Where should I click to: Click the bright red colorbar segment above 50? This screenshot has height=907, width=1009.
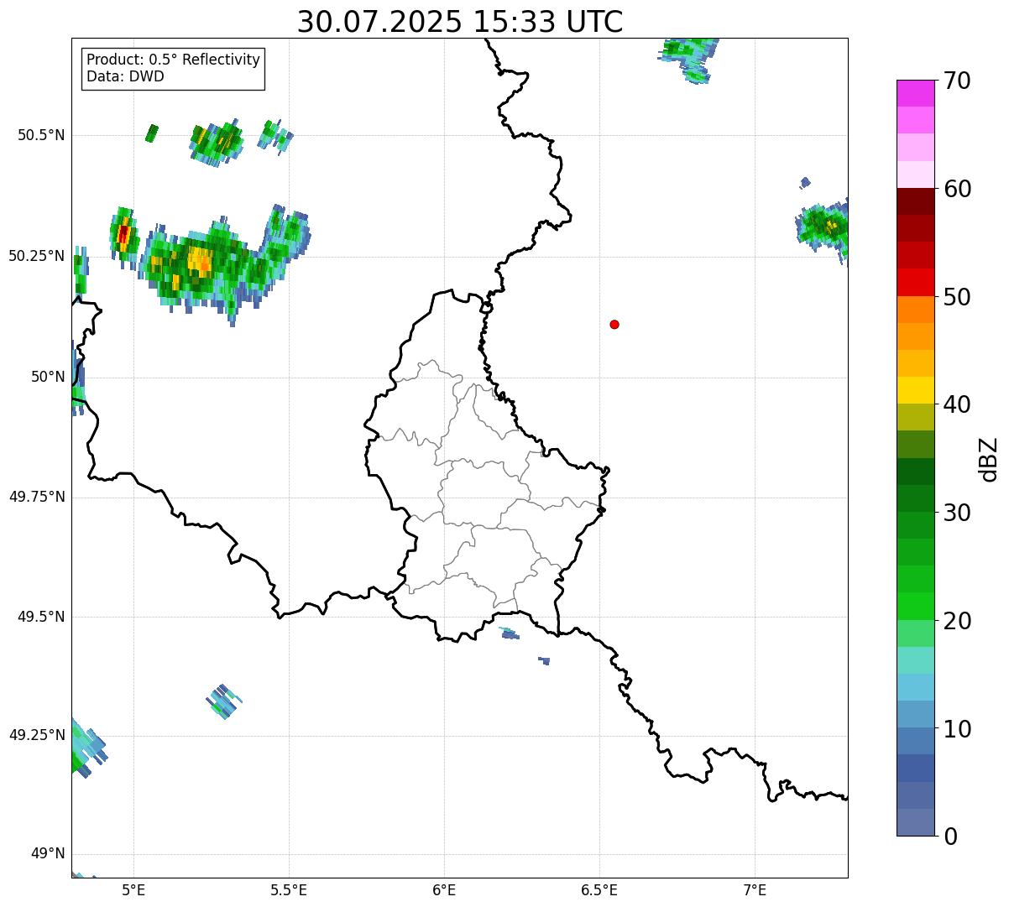[915, 283]
